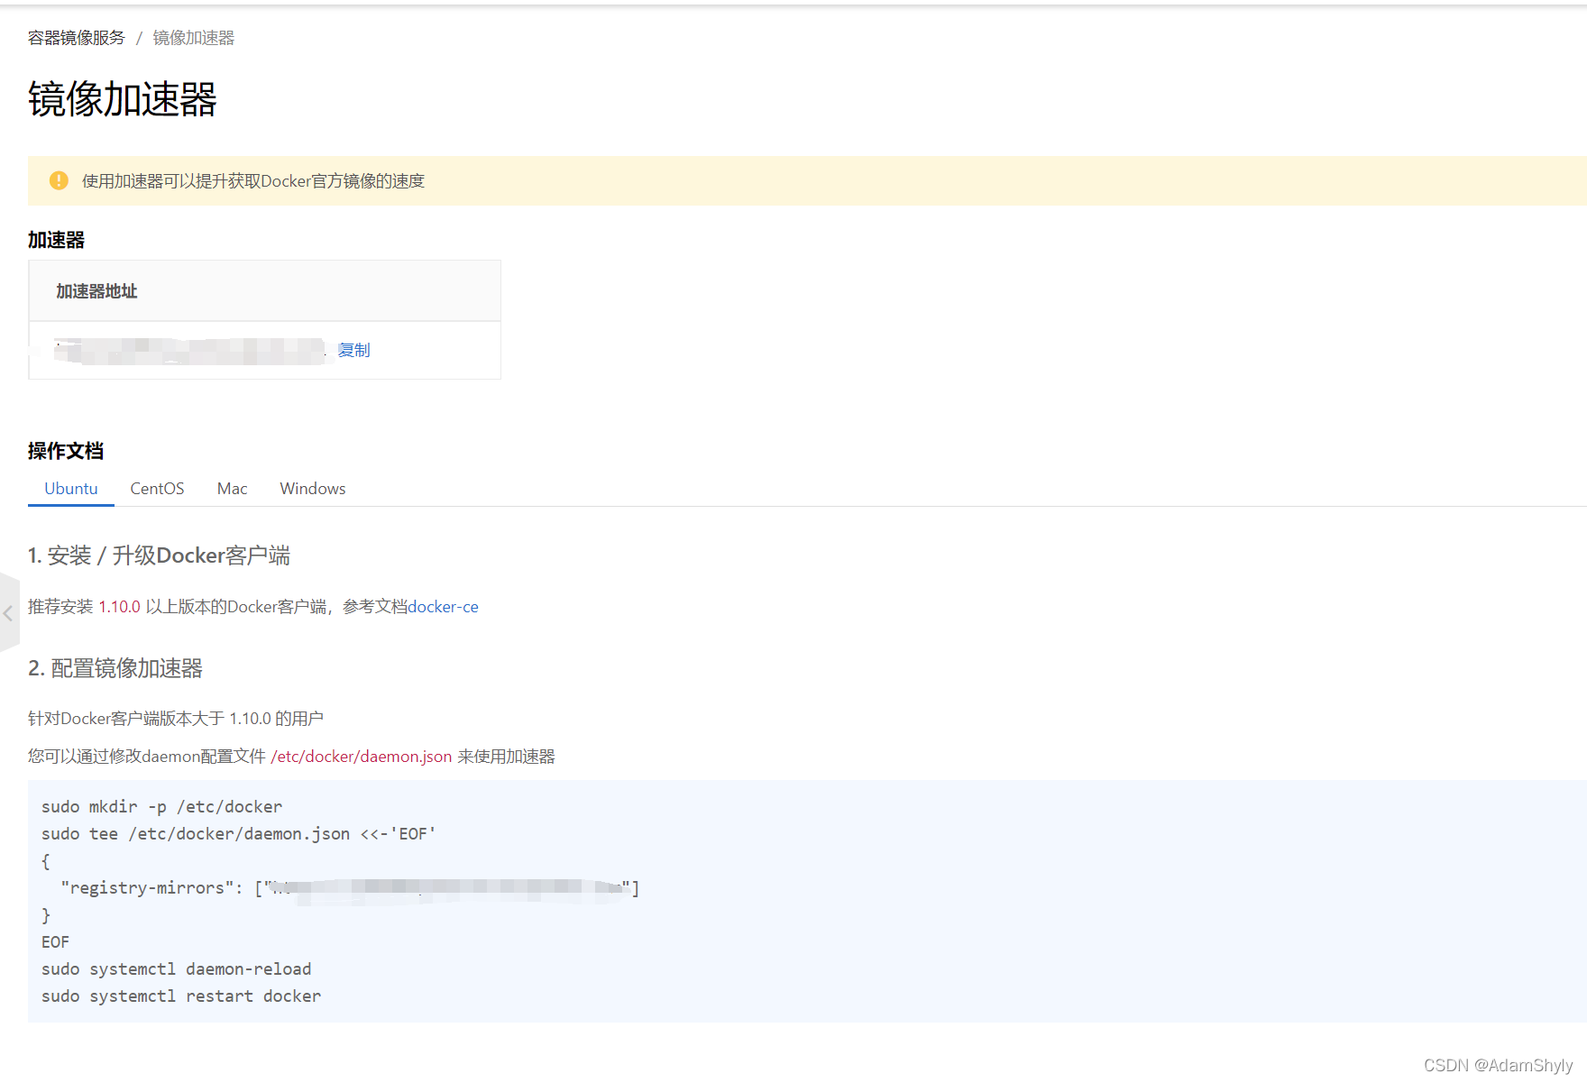Click the standalone EOF code line
Image resolution: width=1587 pixels, height=1083 pixels.
[x=55, y=942]
